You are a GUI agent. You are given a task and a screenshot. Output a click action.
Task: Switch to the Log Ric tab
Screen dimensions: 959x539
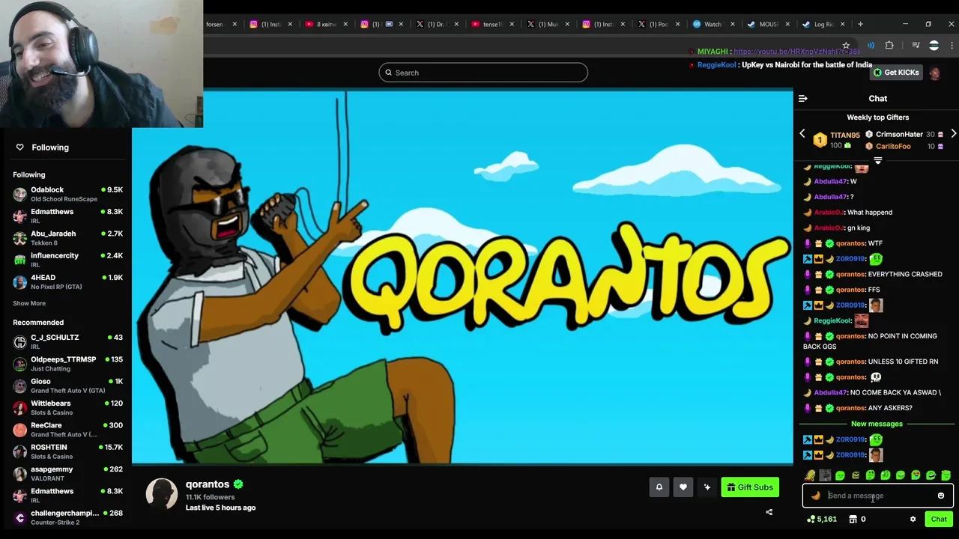(823, 24)
